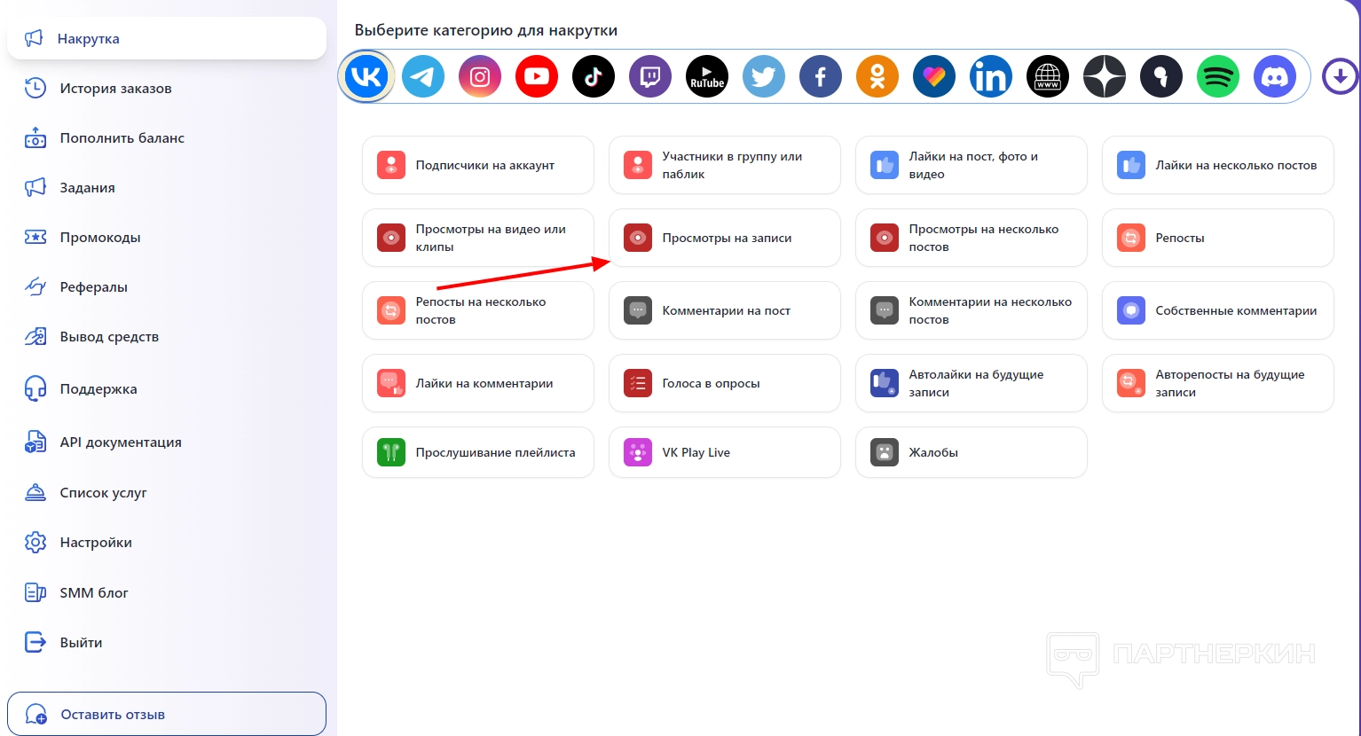Open Автолайки на будущие записи
The height and width of the screenshot is (736, 1361).
(x=972, y=383)
